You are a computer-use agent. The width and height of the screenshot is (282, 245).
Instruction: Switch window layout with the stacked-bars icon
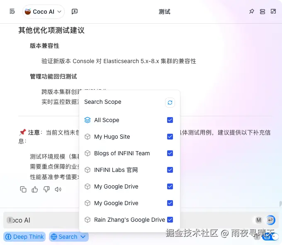263,12
